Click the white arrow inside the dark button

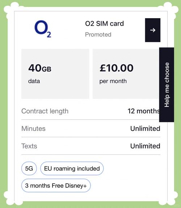pyautogui.click(x=153, y=30)
